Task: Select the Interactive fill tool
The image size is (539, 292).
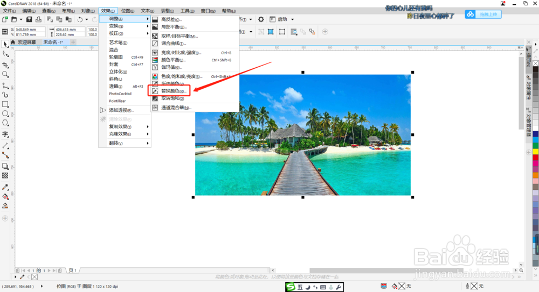Action: pos(5,197)
